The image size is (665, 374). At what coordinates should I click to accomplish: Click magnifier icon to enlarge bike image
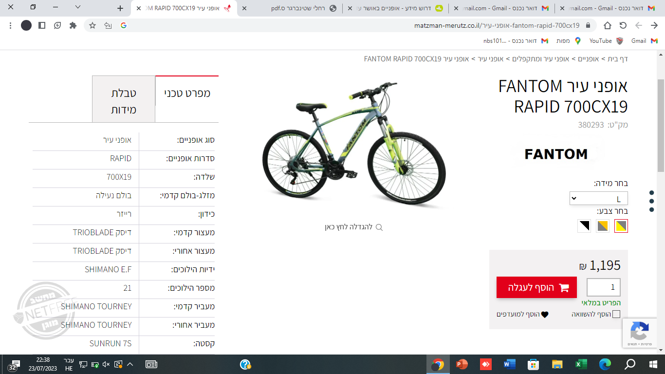[379, 227]
